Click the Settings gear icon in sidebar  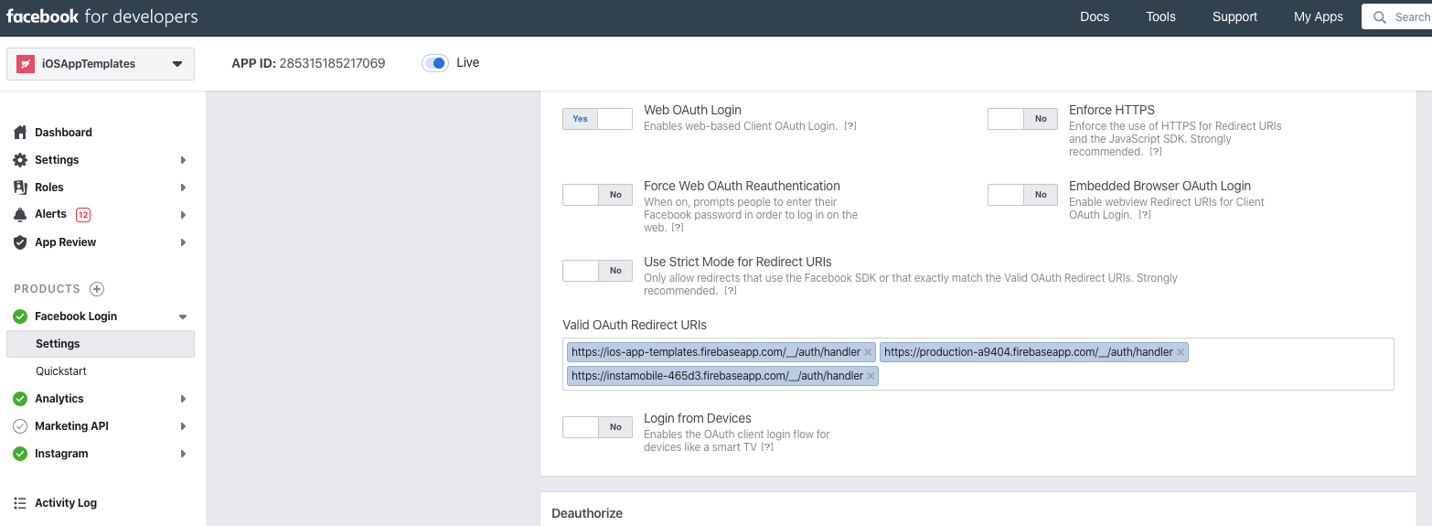(x=20, y=160)
